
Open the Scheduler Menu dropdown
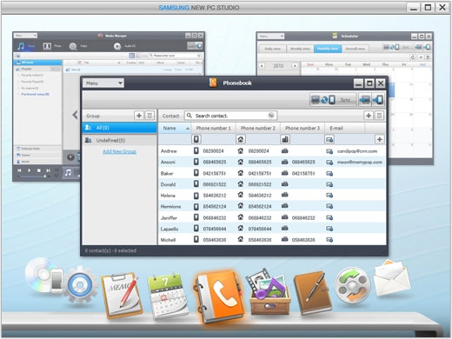pos(271,37)
